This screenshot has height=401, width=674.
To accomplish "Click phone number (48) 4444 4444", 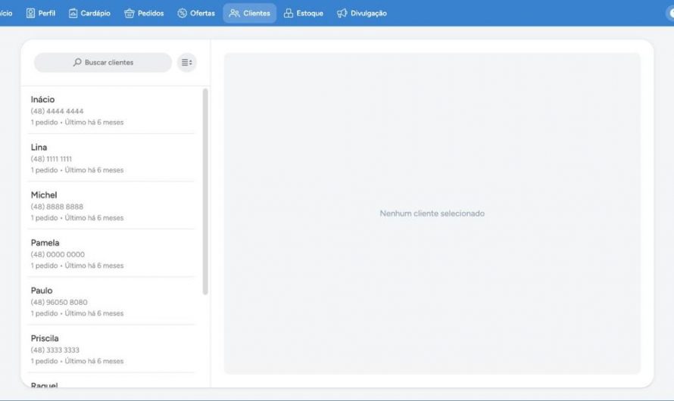I will (57, 111).
